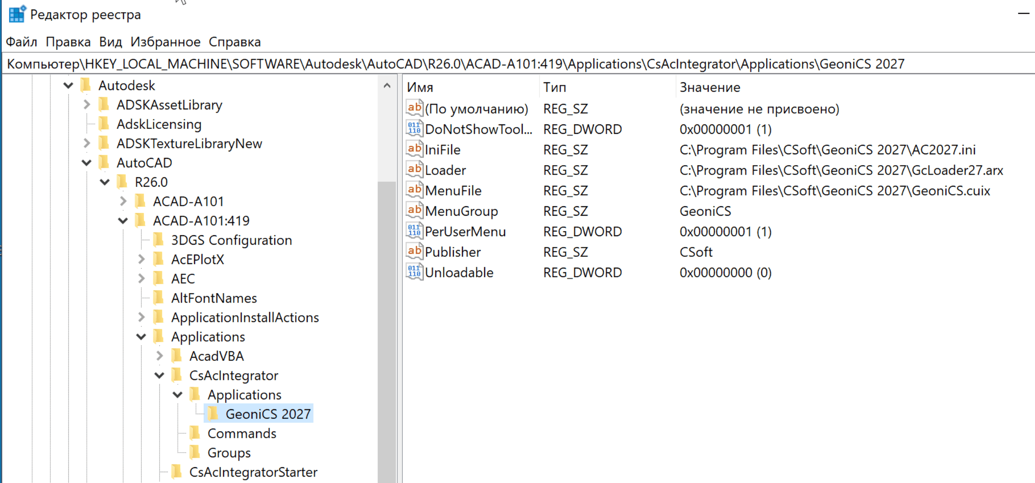Expand the ACAD-A101 node
The height and width of the screenshot is (483, 1035).
pyautogui.click(x=123, y=201)
